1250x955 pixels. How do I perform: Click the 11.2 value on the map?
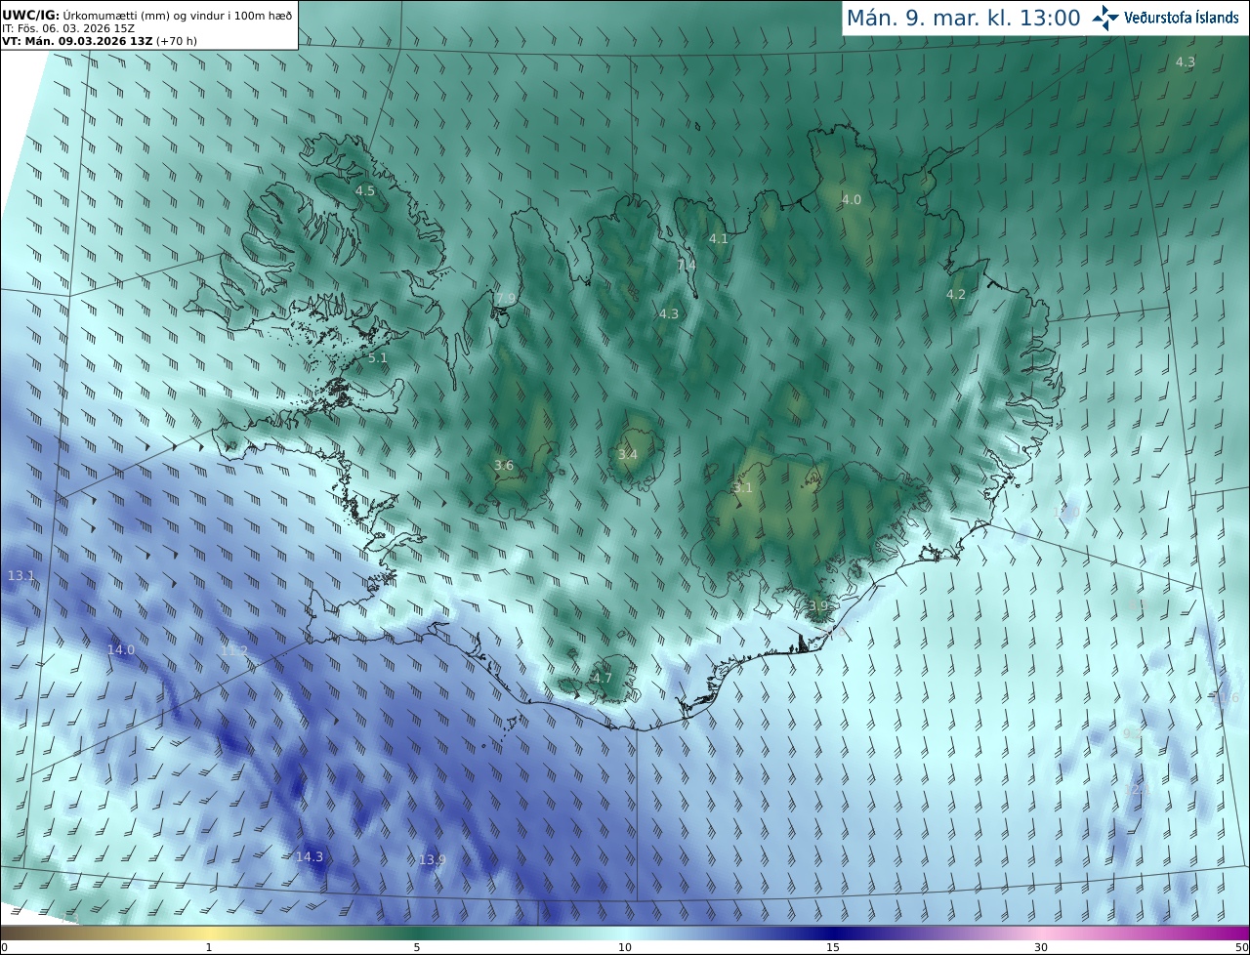234,650
